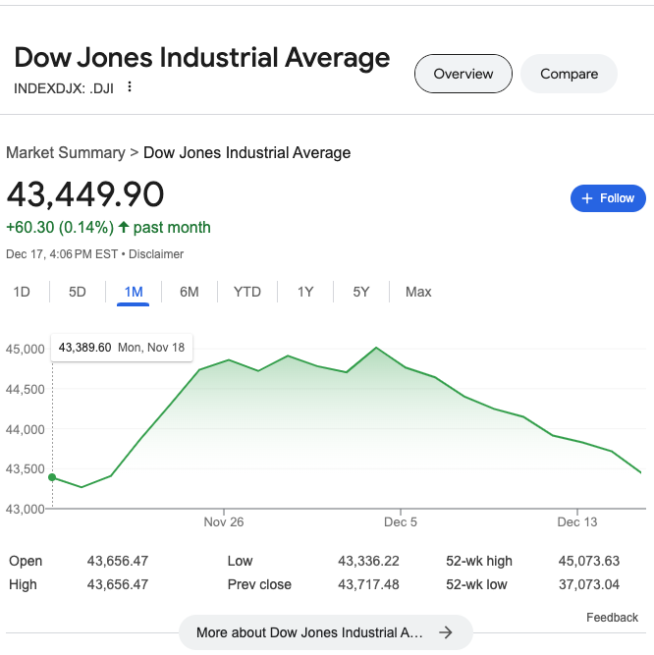Open the Compare view
Screen dimensions: 654x655
569,74
